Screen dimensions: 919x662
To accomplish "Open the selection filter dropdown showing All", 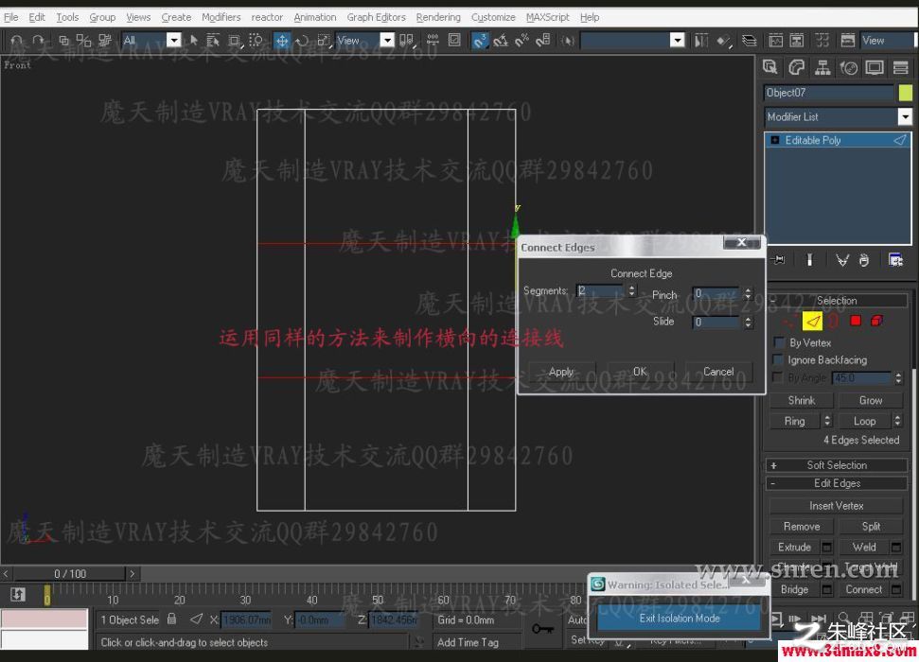I will tap(173, 40).
